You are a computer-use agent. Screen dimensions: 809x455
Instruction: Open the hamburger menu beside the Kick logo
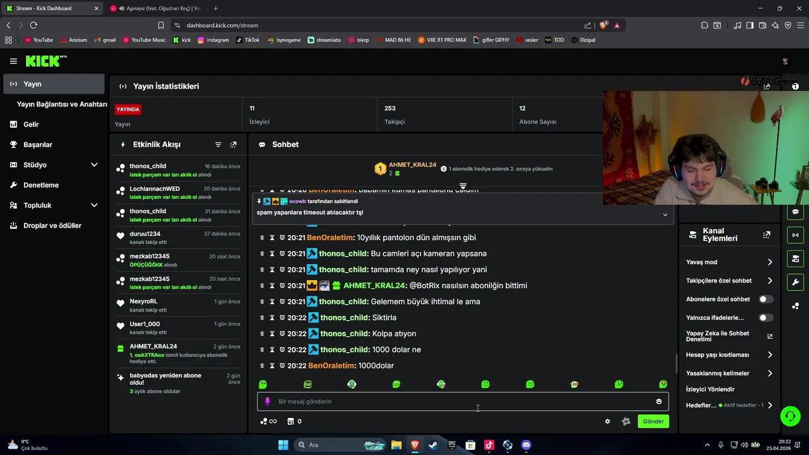(13, 61)
